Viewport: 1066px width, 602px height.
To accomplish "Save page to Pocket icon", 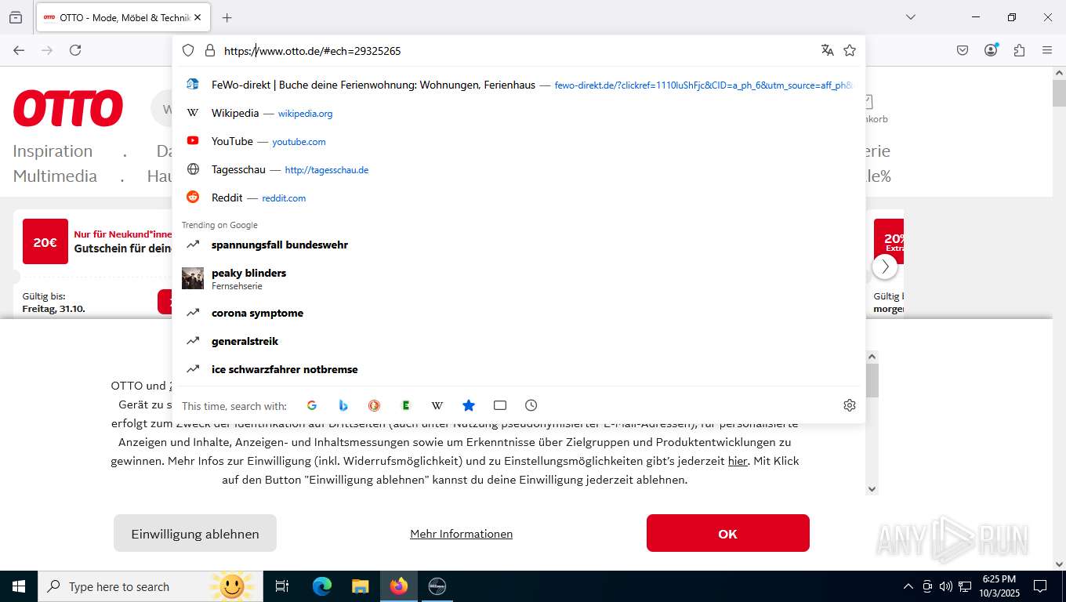I will point(963,50).
